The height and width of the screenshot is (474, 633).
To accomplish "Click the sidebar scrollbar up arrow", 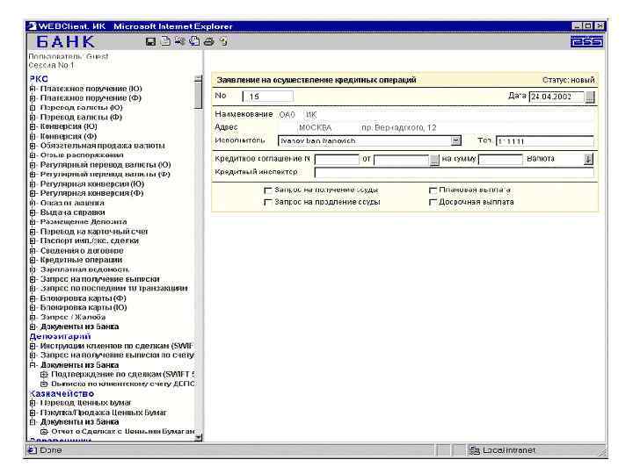I will click(198, 78).
